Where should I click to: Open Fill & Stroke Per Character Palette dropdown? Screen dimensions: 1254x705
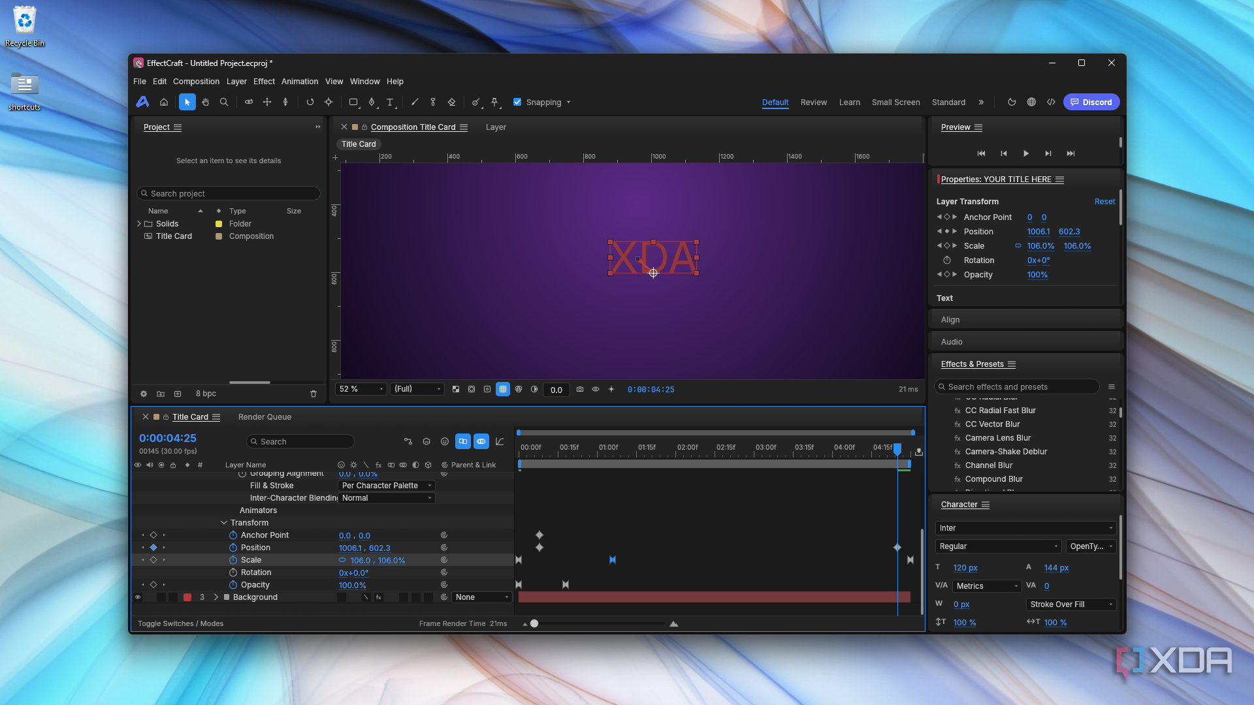tap(387, 486)
